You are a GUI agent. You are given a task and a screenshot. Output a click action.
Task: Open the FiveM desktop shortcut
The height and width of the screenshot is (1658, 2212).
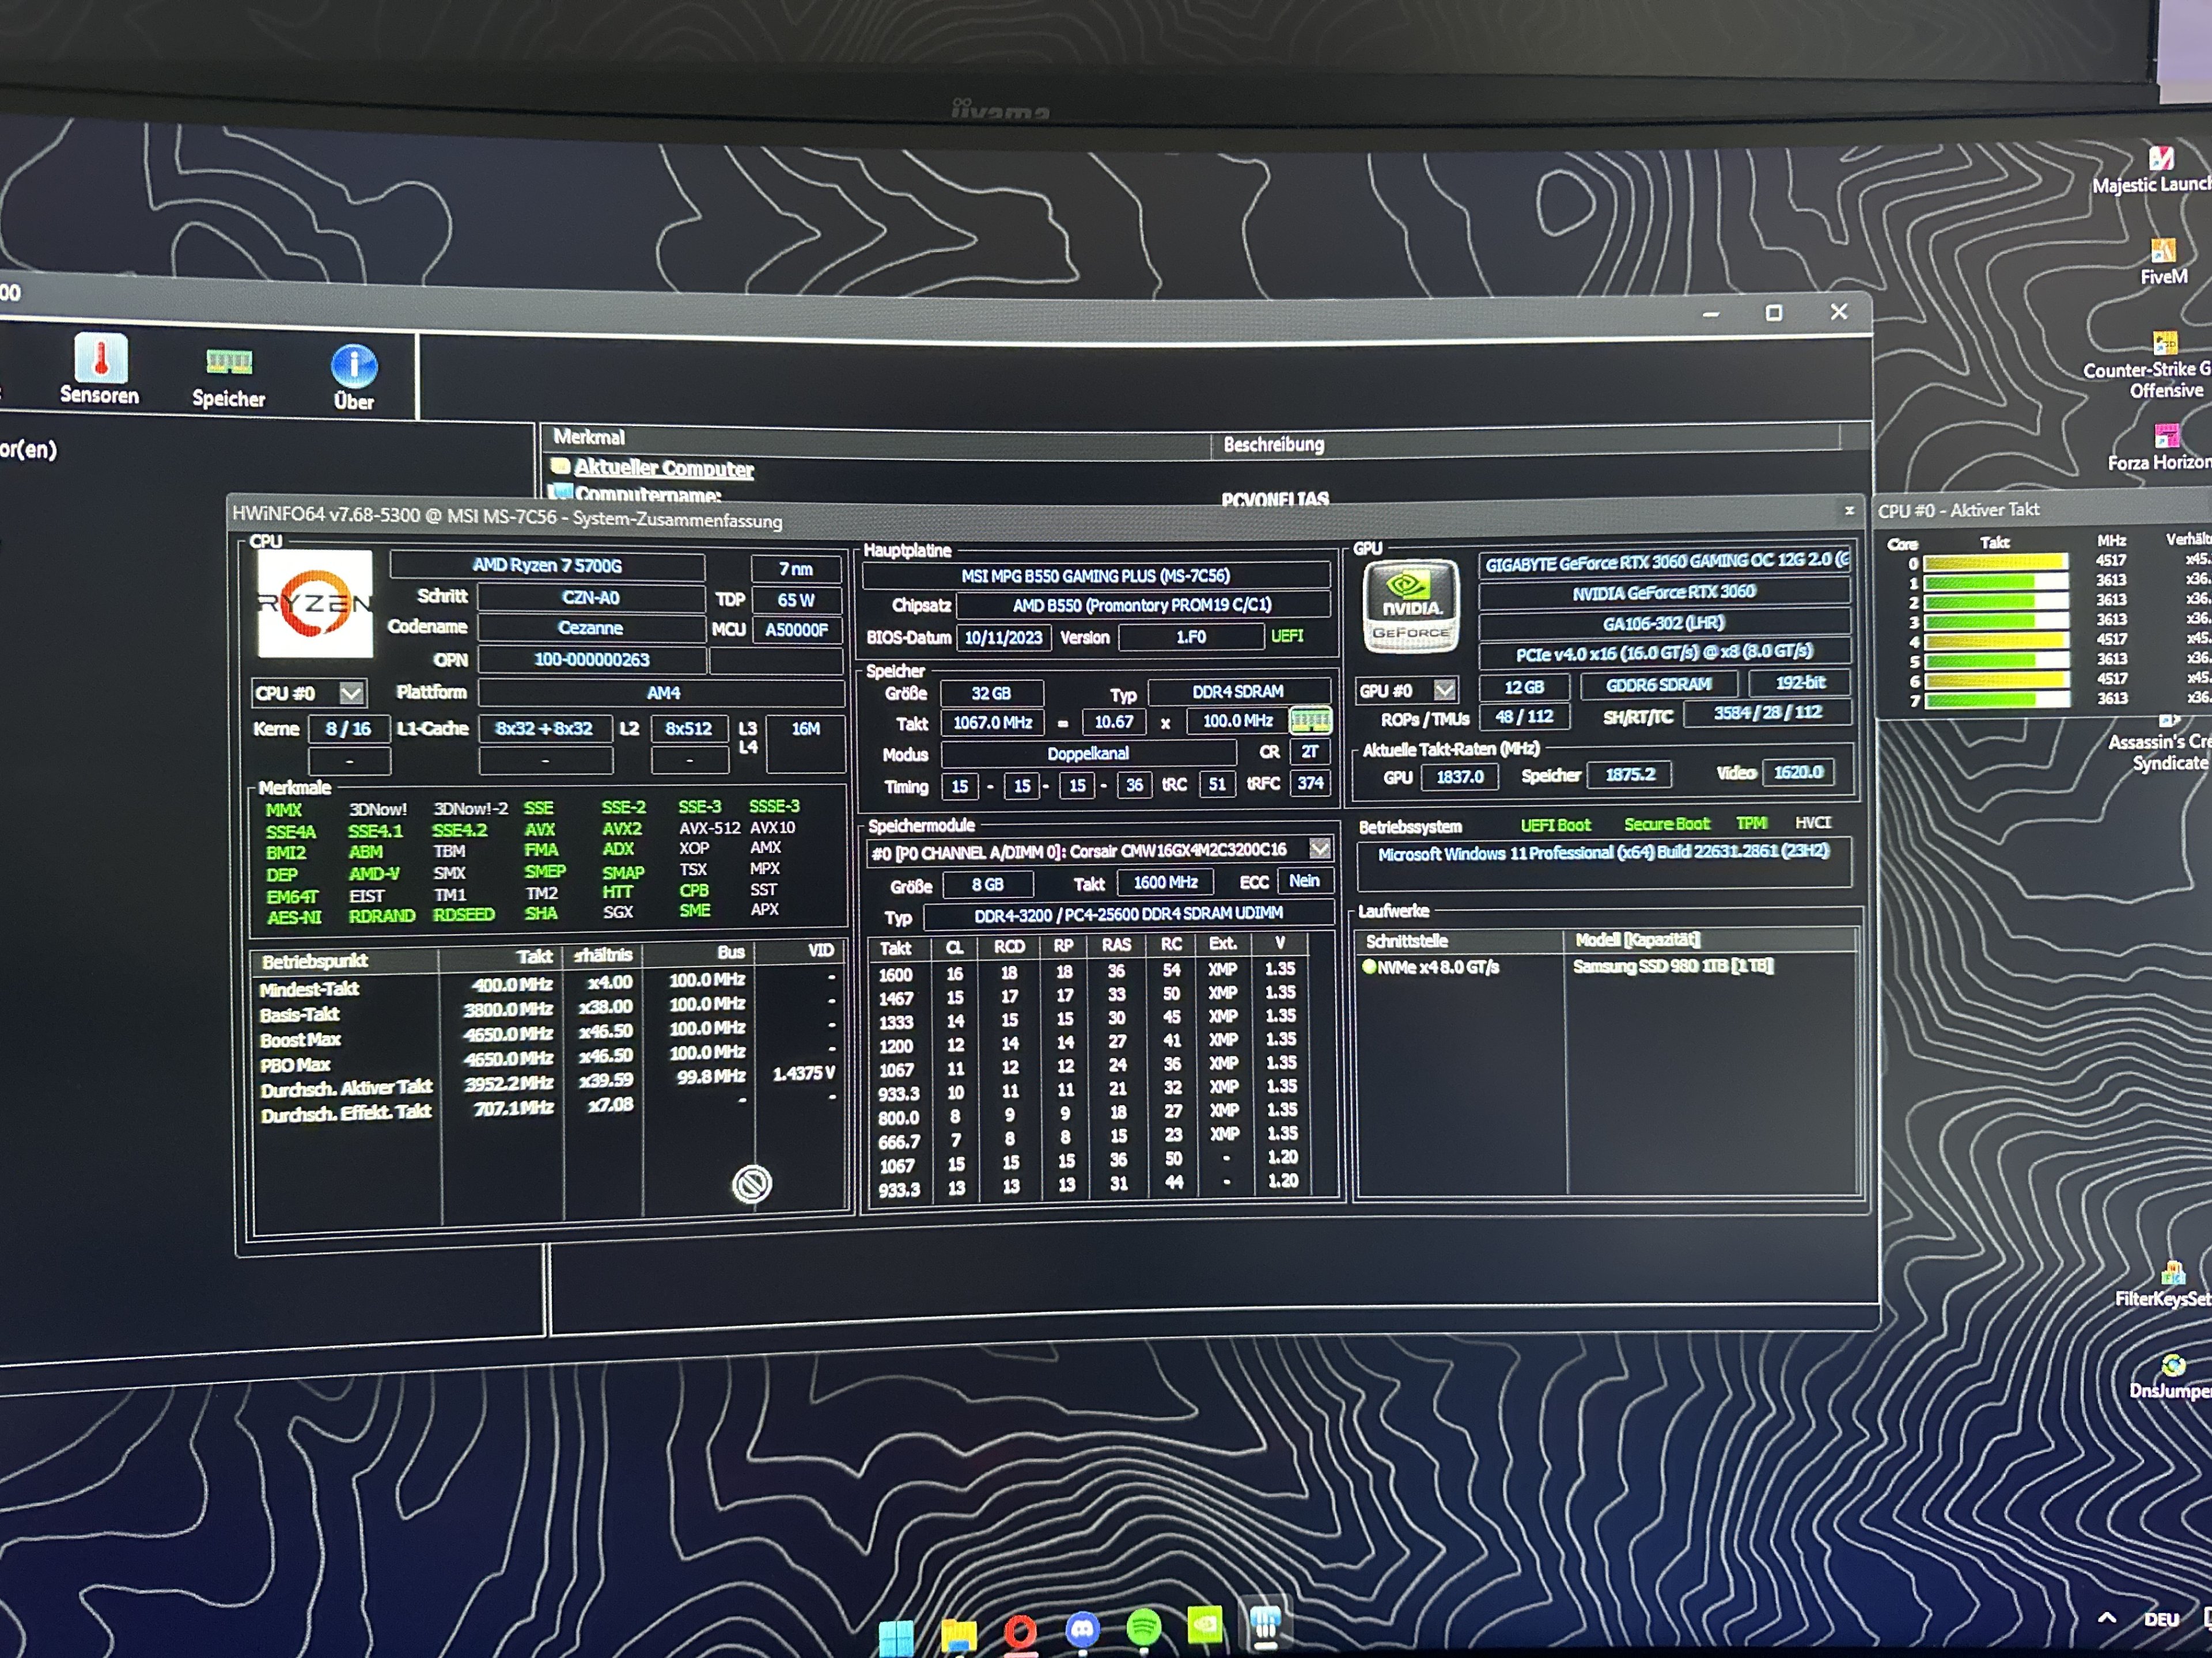click(x=2163, y=252)
